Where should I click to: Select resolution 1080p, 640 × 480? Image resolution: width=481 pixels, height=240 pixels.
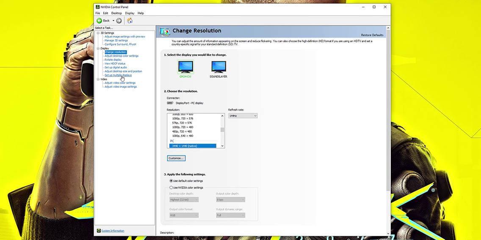pyautogui.click(x=182, y=136)
